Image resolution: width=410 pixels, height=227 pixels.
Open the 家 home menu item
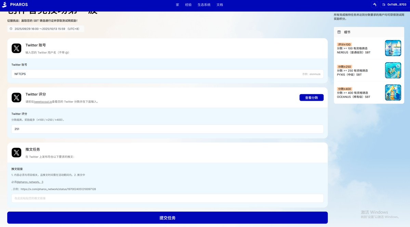pyautogui.click(x=177, y=5)
